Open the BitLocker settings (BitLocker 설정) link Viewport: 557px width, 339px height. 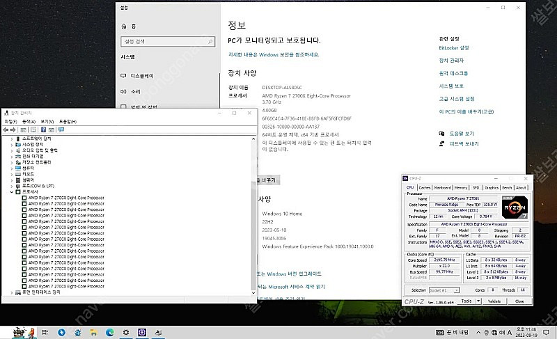tap(454, 48)
